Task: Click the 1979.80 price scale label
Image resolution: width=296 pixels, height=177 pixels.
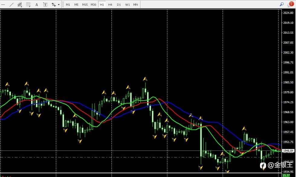Action: point(288,92)
